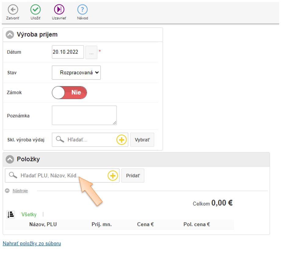
Task: Save using the Uložiť checkmark icon
Action: click(x=35, y=10)
